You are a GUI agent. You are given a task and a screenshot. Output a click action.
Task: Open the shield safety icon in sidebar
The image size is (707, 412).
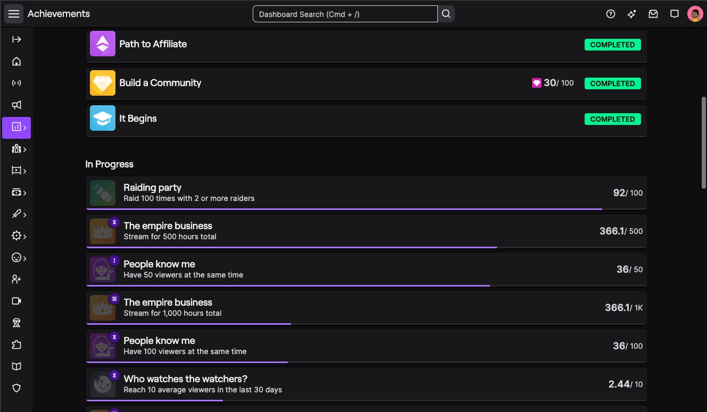[x=16, y=388]
